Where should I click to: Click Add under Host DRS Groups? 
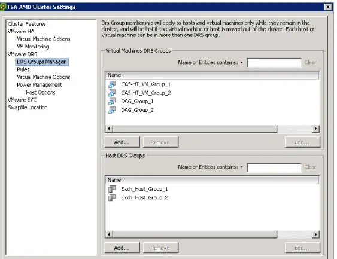point(122,248)
